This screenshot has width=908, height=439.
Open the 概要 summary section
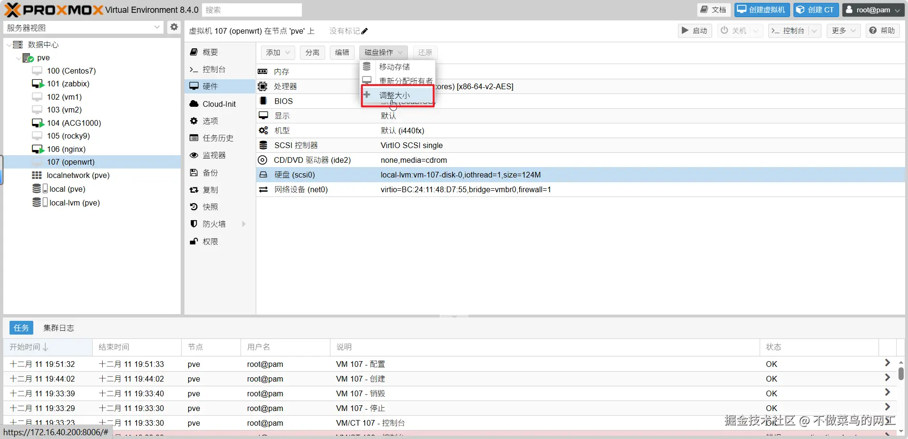tap(220, 52)
